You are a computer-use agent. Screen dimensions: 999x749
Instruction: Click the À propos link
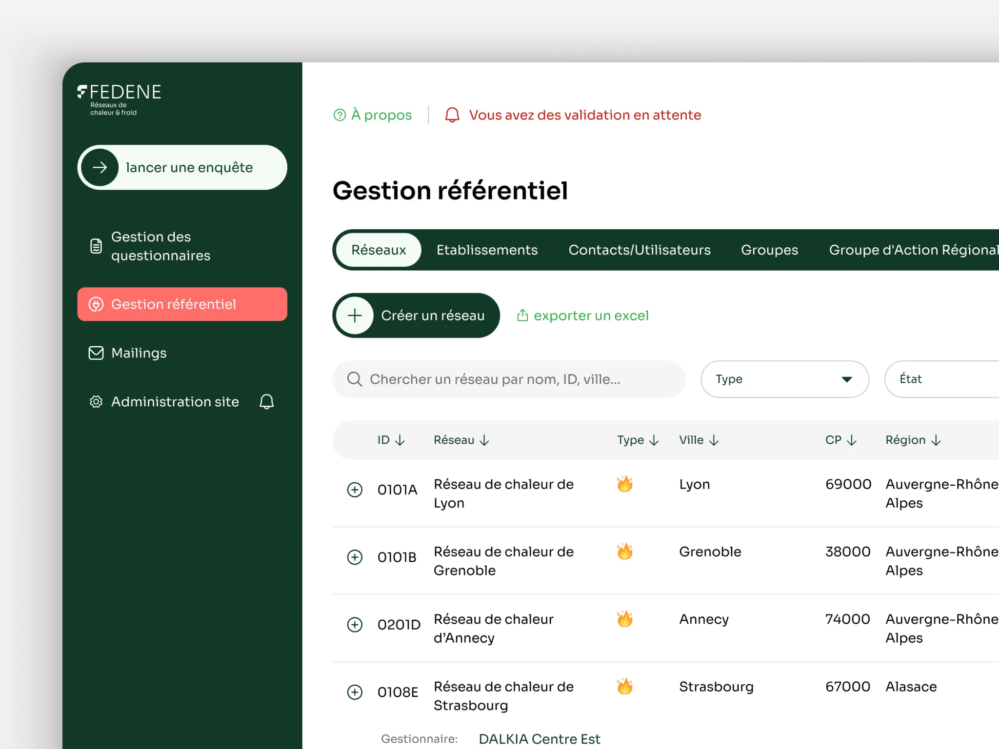point(373,115)
